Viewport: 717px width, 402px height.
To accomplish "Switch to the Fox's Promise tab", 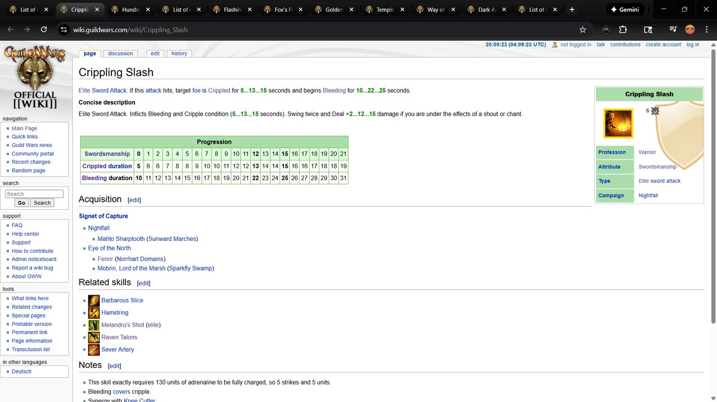I will (283, 10).
